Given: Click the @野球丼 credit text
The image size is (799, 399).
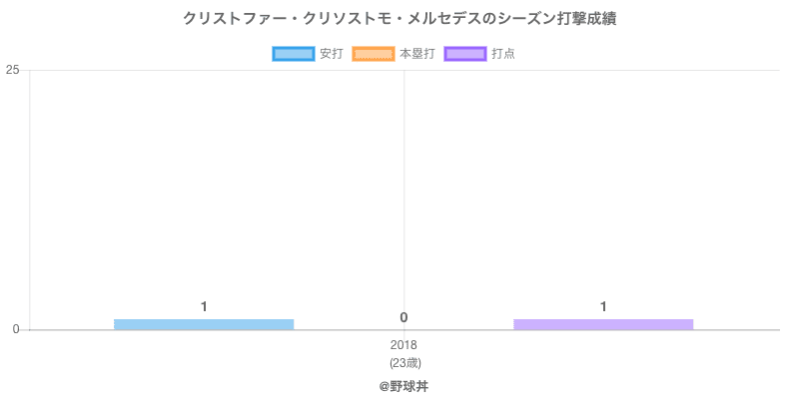Looking at the screenshot, I should pos(403,385).
